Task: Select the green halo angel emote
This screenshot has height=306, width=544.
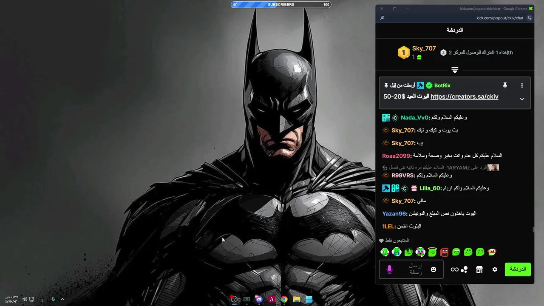Action: click(x=433, y=252)
